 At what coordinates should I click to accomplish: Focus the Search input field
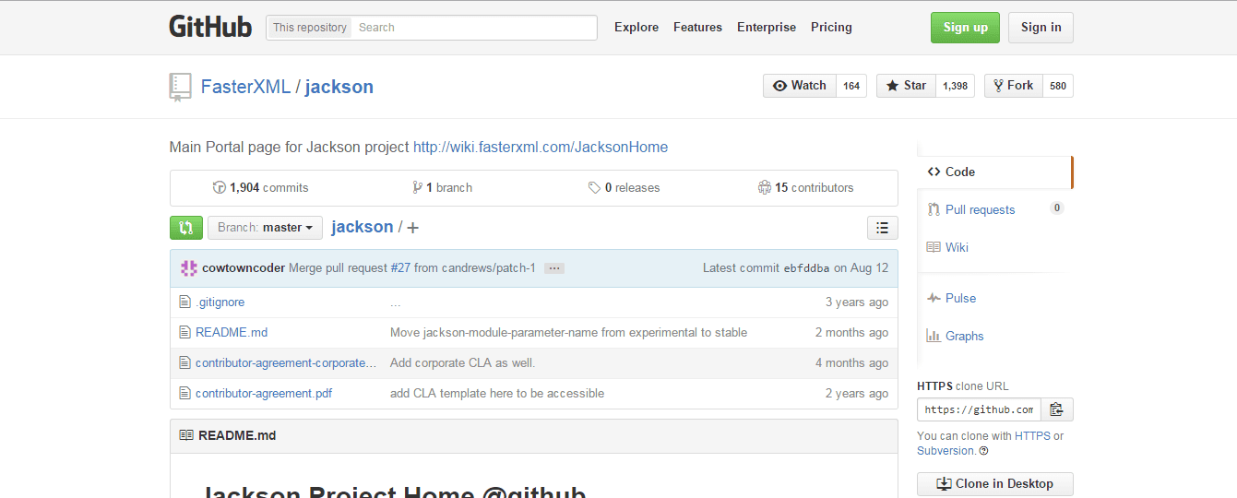point(475,28)
